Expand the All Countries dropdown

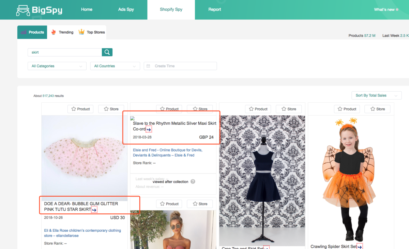pyautogui.click(x=115, y=66)
